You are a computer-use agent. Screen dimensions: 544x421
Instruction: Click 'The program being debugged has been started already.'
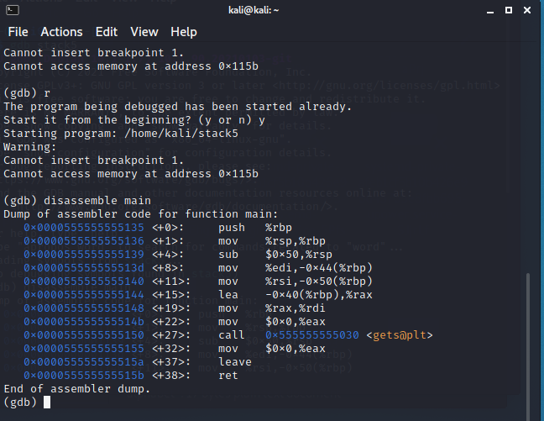click(178, 107)
